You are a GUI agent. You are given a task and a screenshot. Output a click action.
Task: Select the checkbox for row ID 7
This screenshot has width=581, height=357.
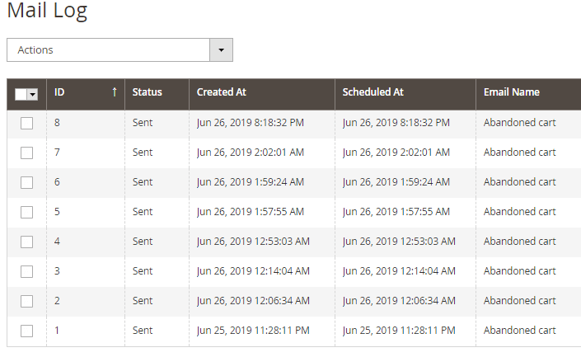26,153
